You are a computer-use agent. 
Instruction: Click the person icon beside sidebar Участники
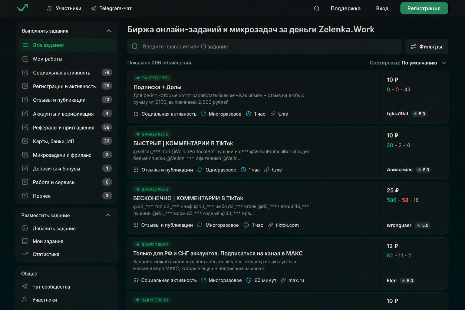click(x=25, y=299)
